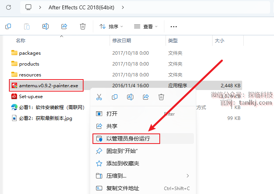Click the 必看1 Edge shortcut icon

click(14, 107)
